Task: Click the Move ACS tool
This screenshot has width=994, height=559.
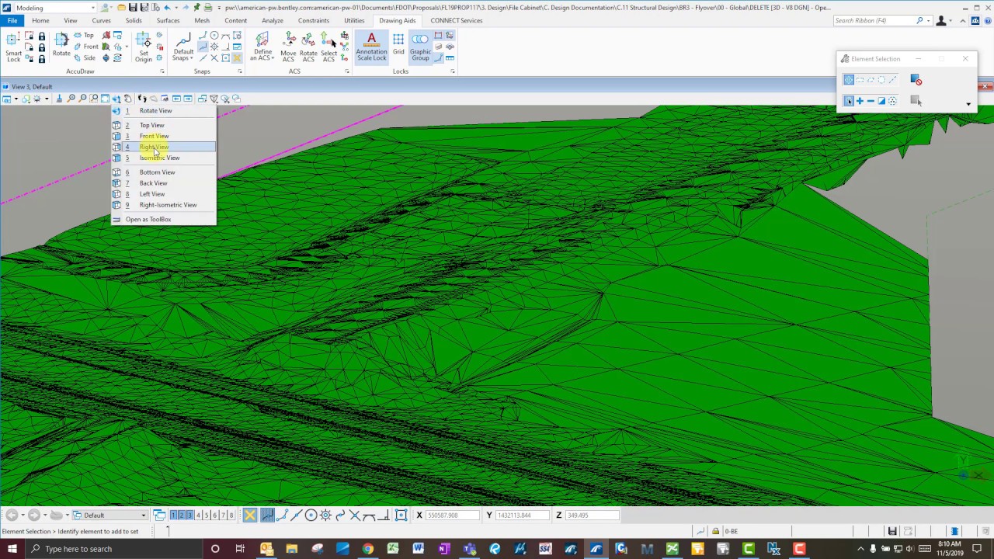Action: pos(288,48)
